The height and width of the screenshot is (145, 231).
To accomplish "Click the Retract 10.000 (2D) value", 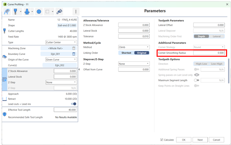I will [71, 99].
